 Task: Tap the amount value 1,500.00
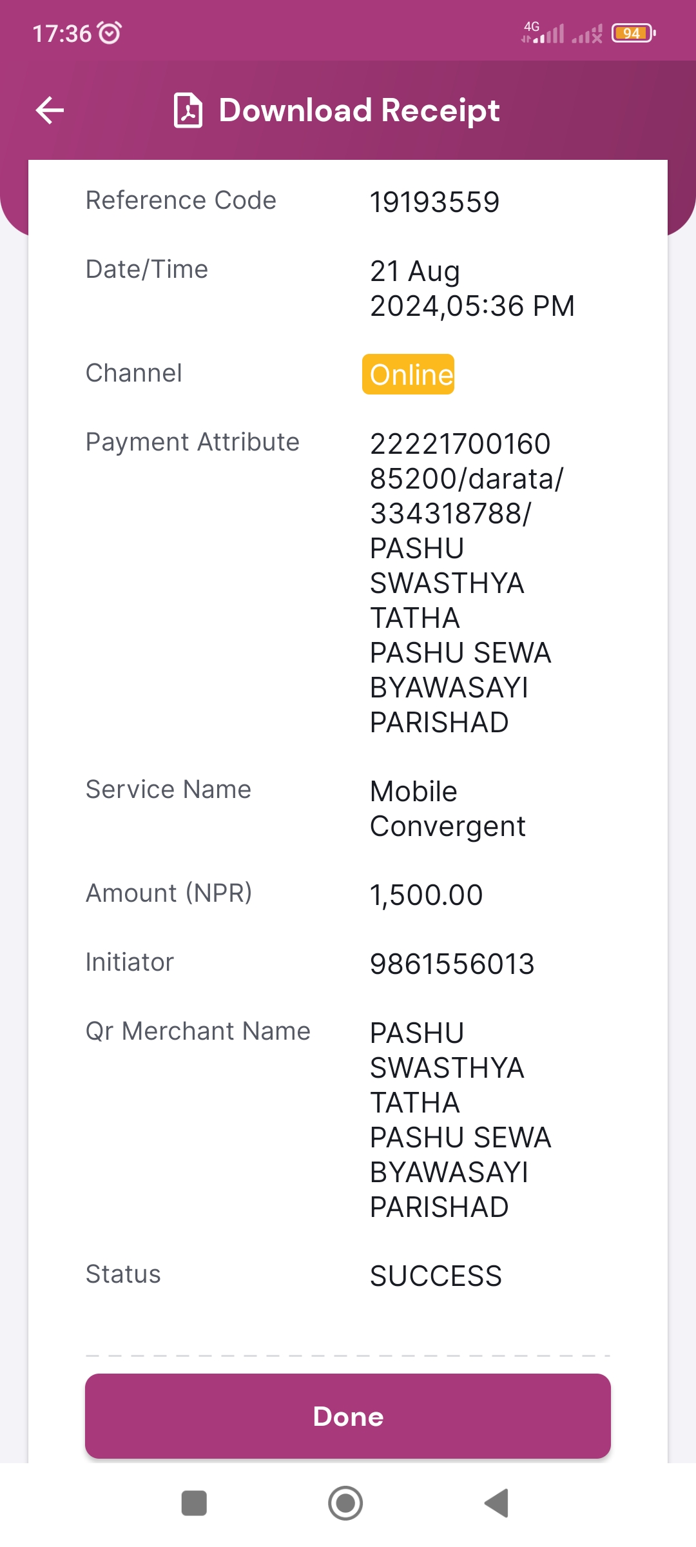[x=426, y=895]
